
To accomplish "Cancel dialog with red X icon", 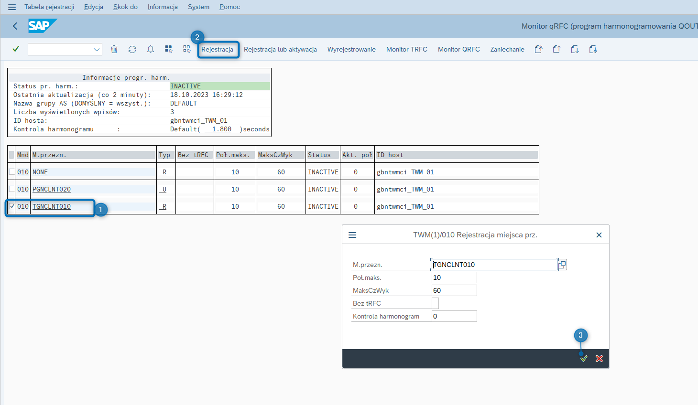I will pos(599,359).
